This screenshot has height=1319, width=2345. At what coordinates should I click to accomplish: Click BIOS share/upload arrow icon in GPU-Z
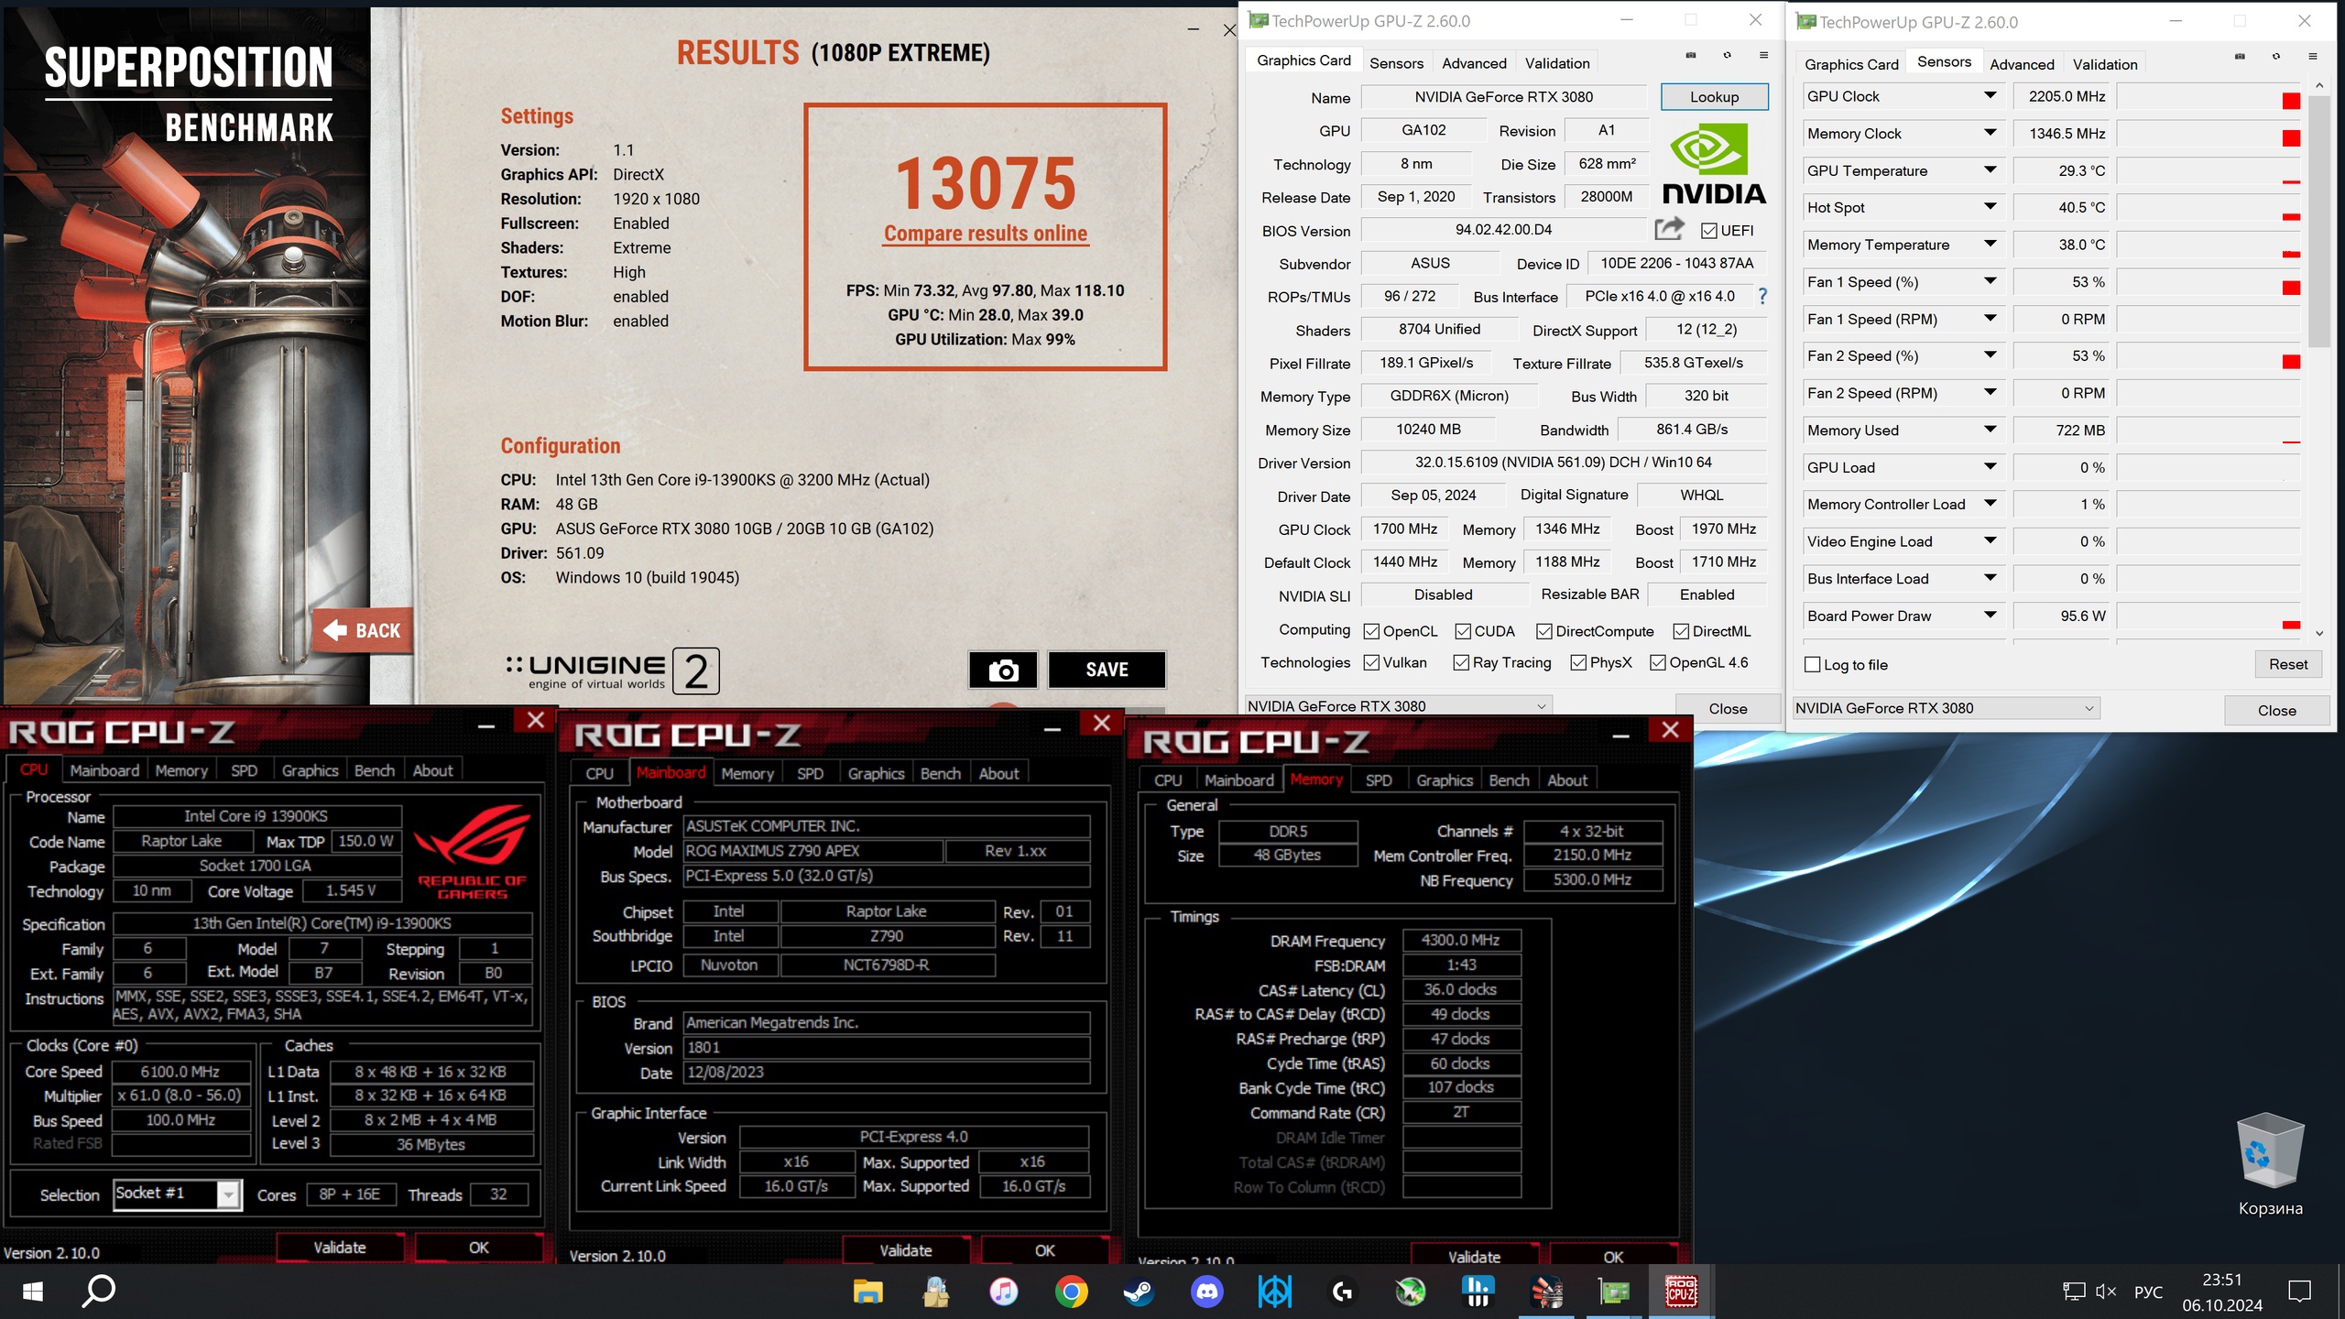(1669, 229)
